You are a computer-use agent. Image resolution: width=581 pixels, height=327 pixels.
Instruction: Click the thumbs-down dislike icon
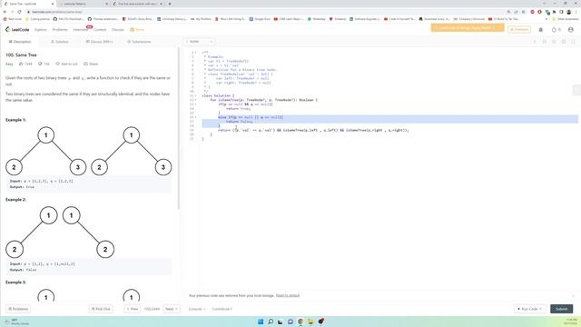40,64
